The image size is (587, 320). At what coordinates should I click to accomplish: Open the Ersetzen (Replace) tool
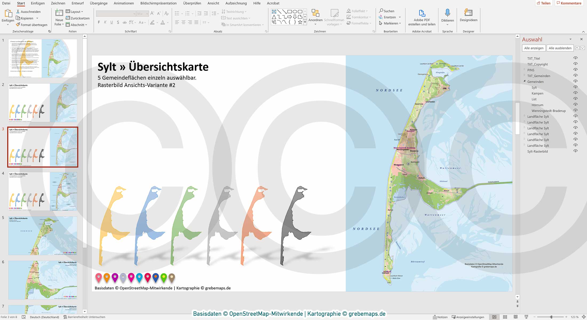tap(388, 17)
